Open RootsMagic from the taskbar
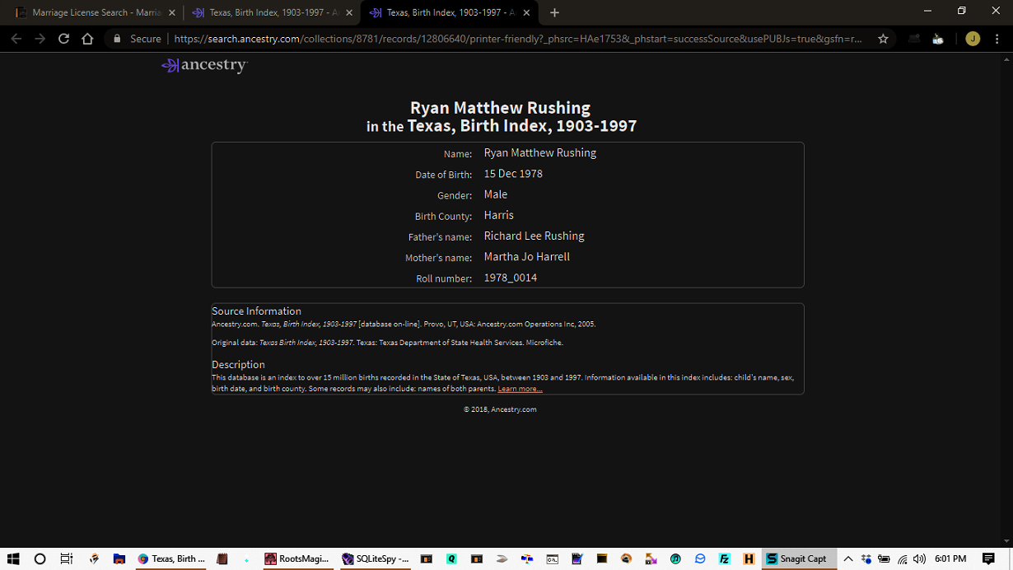The height and width of the screenshot is (570, 1013). tap(296, 558)
